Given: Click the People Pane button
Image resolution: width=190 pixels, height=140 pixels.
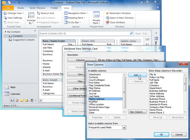Looking at the screenshot, I should coord(97,18).
